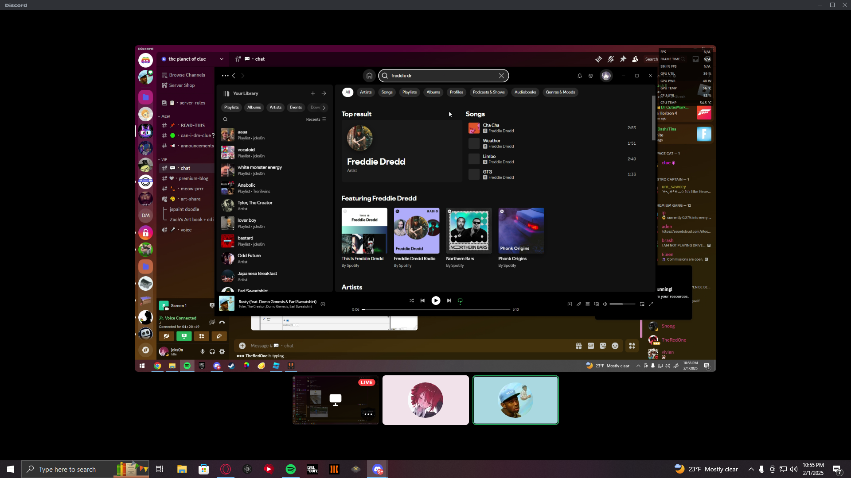
Task: Select the Songs filter tab
Action: [x=386, y=92]
